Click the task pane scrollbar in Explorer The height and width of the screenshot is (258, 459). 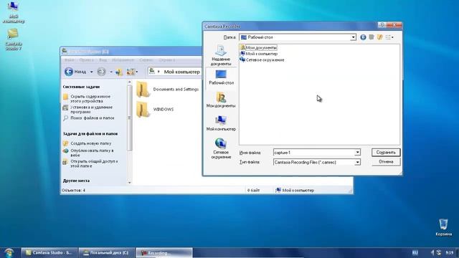[129, 117]
